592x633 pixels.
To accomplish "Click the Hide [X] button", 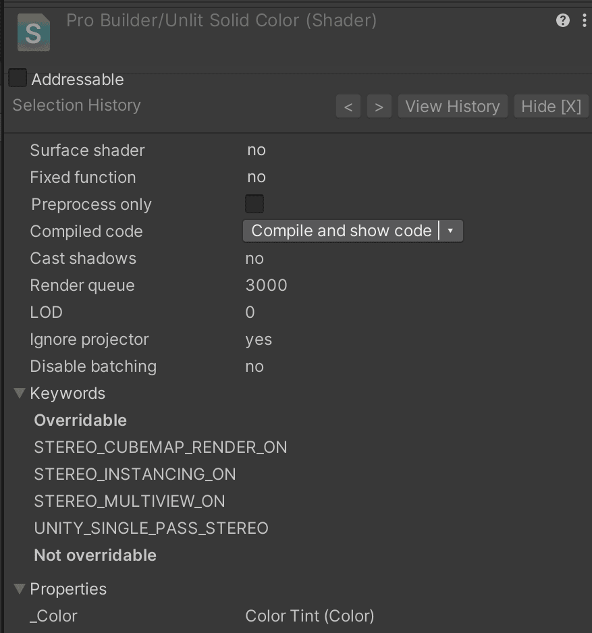I will tap(551, 107).
